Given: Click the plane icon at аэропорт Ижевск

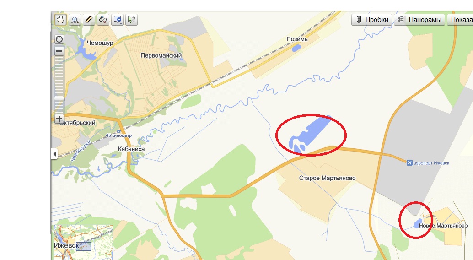Looking at the screenshot, I should pos(409,163).
